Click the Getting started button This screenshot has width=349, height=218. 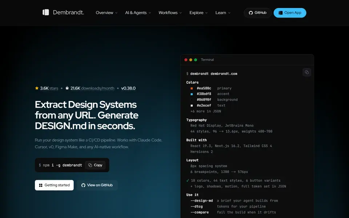pyautogui.click(x=54, y=185)
